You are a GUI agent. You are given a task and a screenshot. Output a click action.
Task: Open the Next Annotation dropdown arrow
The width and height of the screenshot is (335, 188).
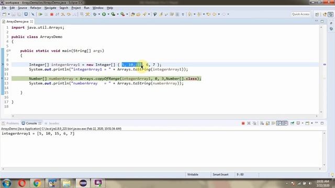pos(194,14)
